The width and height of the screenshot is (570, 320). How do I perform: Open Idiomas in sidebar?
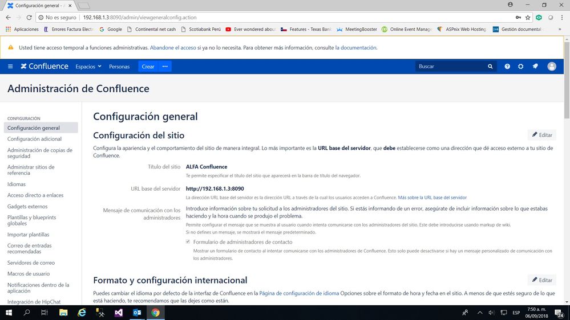[x=17, y=184]
